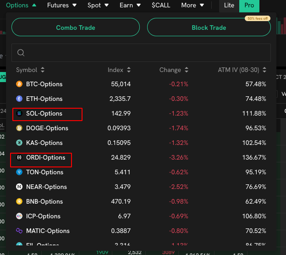Click the search magnifier icon
286x255 pixels.
point(21,53)
